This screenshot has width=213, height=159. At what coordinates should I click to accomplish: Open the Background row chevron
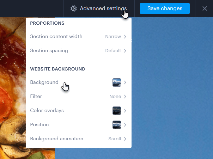(x=125, y=82)
